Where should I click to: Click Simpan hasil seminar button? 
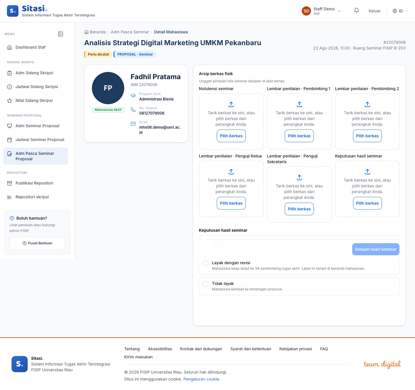376,249
